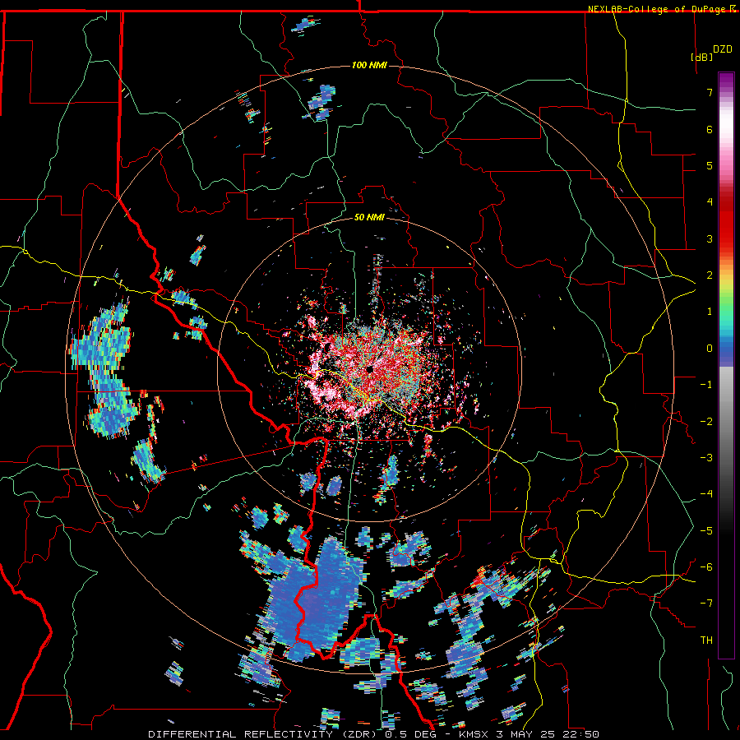Image resolution: width=740 pixels, height=740 pixels.
Task: Select the 3 value on the scale
Action: pyautogui.click(x=710, y=238)
